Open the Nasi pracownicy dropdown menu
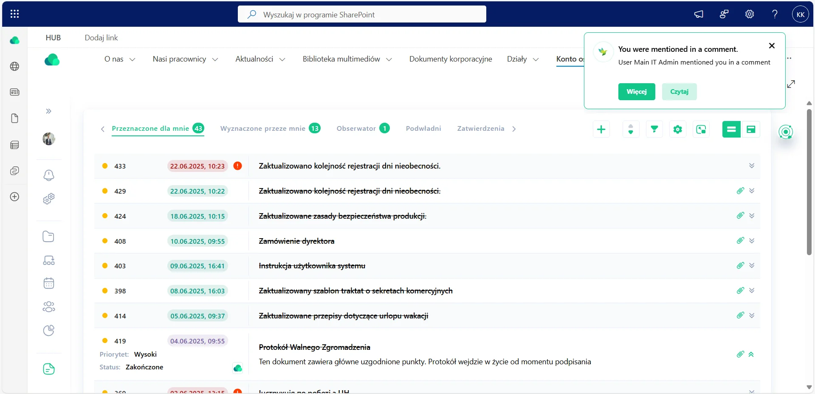 pos(185,59)
